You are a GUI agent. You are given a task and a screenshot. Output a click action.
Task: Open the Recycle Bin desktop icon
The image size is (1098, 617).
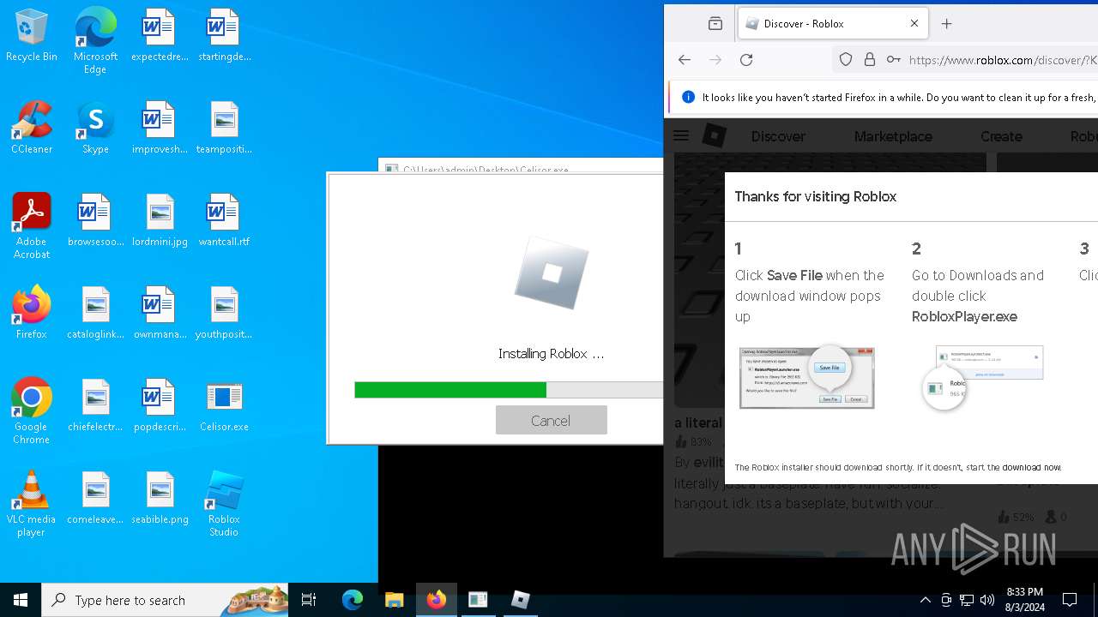pyautogui.click(x=32, y=36)
